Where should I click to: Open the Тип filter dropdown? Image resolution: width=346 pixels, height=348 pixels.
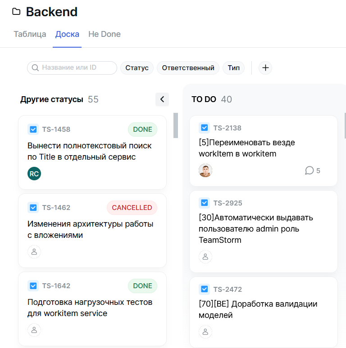point(233,68)
